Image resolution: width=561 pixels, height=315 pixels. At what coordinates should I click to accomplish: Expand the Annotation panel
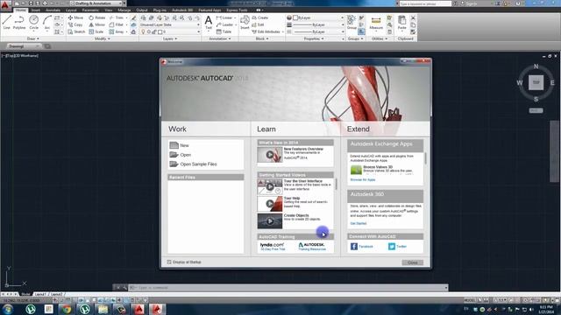point(220,38)
